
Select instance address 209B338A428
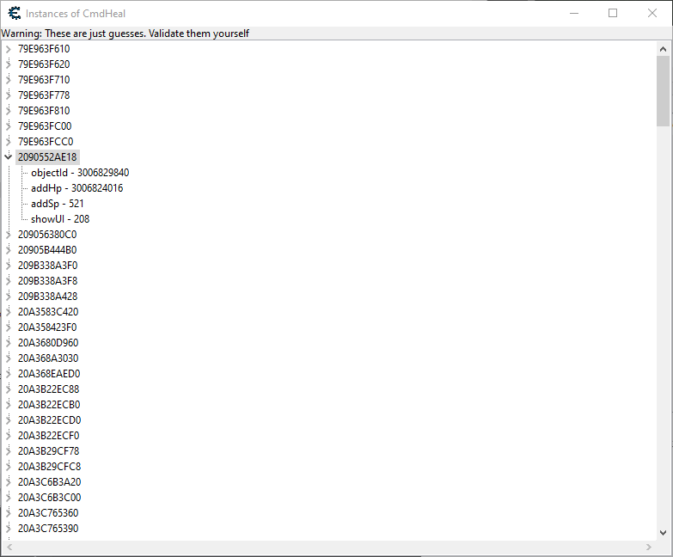point(47,297)
